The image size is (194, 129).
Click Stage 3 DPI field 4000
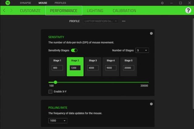[x=93, y=68]
